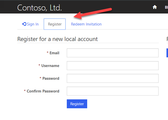
Task: Click the Contoso, Ltd. site title
Action: coord(40,8)
